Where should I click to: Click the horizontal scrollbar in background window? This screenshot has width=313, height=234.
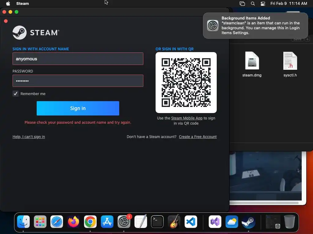(264, 203)
